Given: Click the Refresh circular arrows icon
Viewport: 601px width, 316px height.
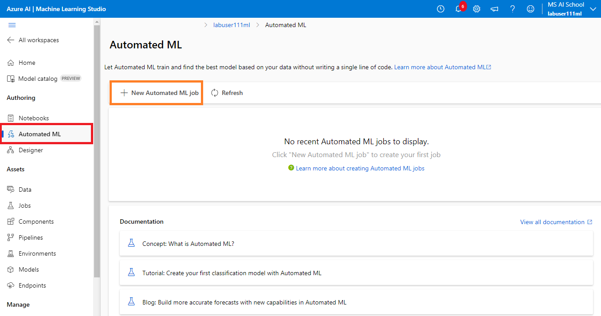Looking at the screenshot, I should click(x=215, y=93).
